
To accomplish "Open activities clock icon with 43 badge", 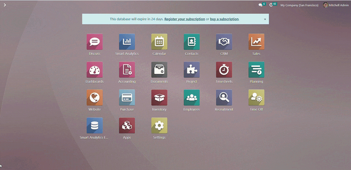I will [x=273, y=5].
